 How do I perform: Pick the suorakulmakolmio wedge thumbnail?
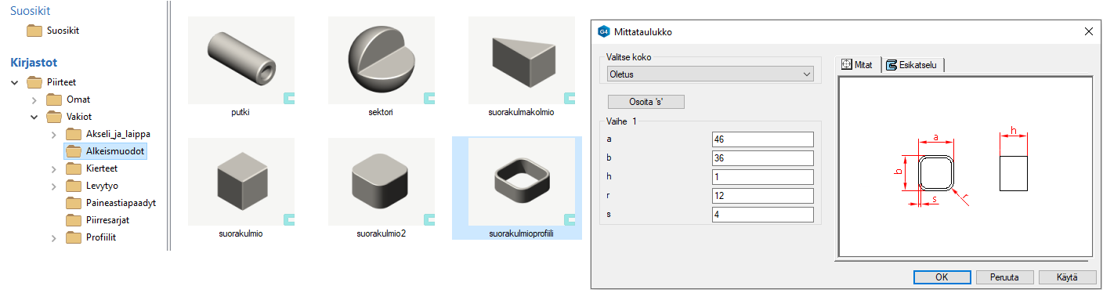point(521,60)
